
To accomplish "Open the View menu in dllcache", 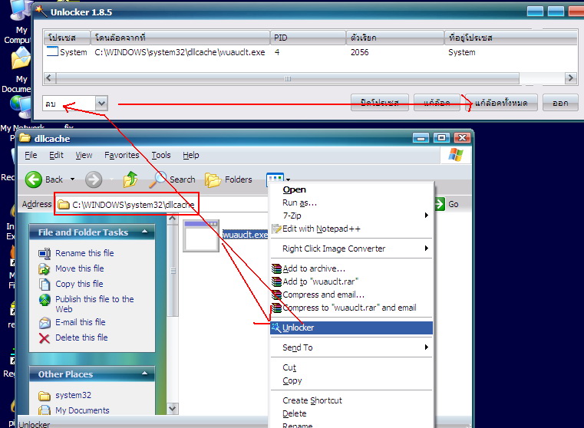I will [84, 155].
